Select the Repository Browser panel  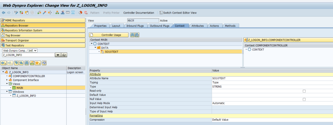click(x=43, y=25)
